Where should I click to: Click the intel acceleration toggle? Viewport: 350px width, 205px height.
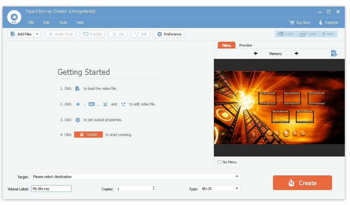[307, 34]
